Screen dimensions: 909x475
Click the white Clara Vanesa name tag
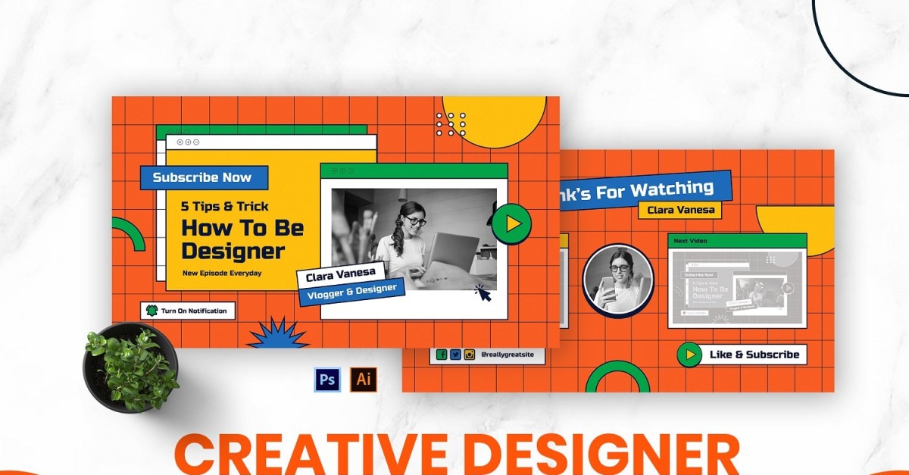click(x=342, y=274)
